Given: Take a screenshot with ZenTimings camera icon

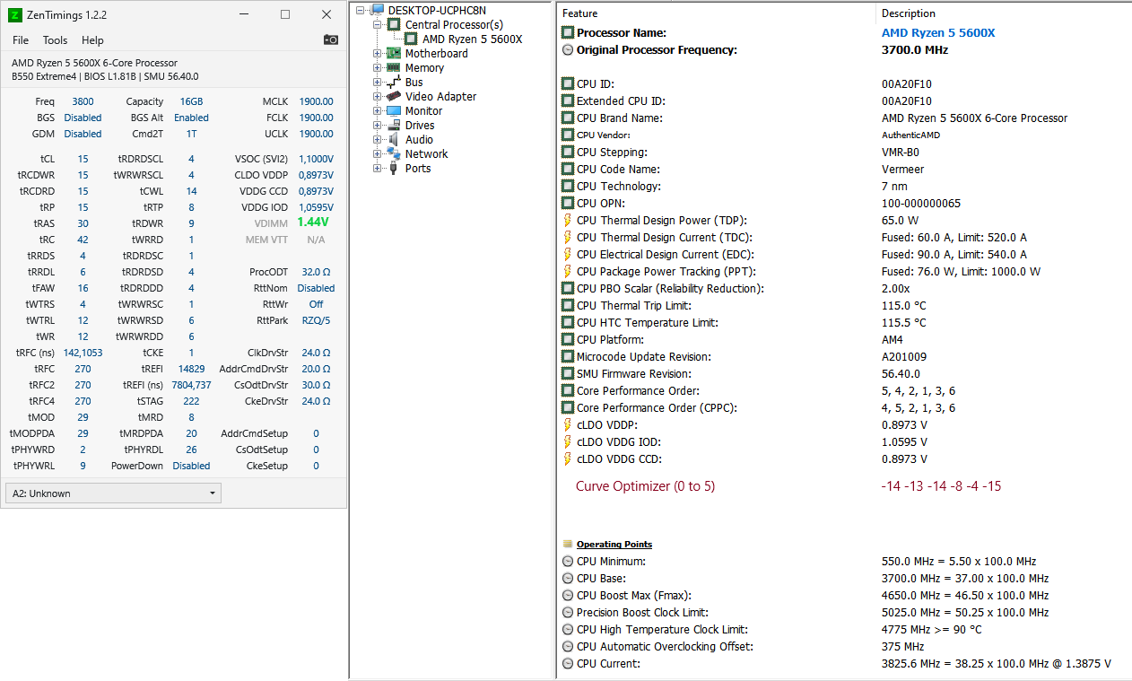Looking at the screenshot, I should 331,39.
